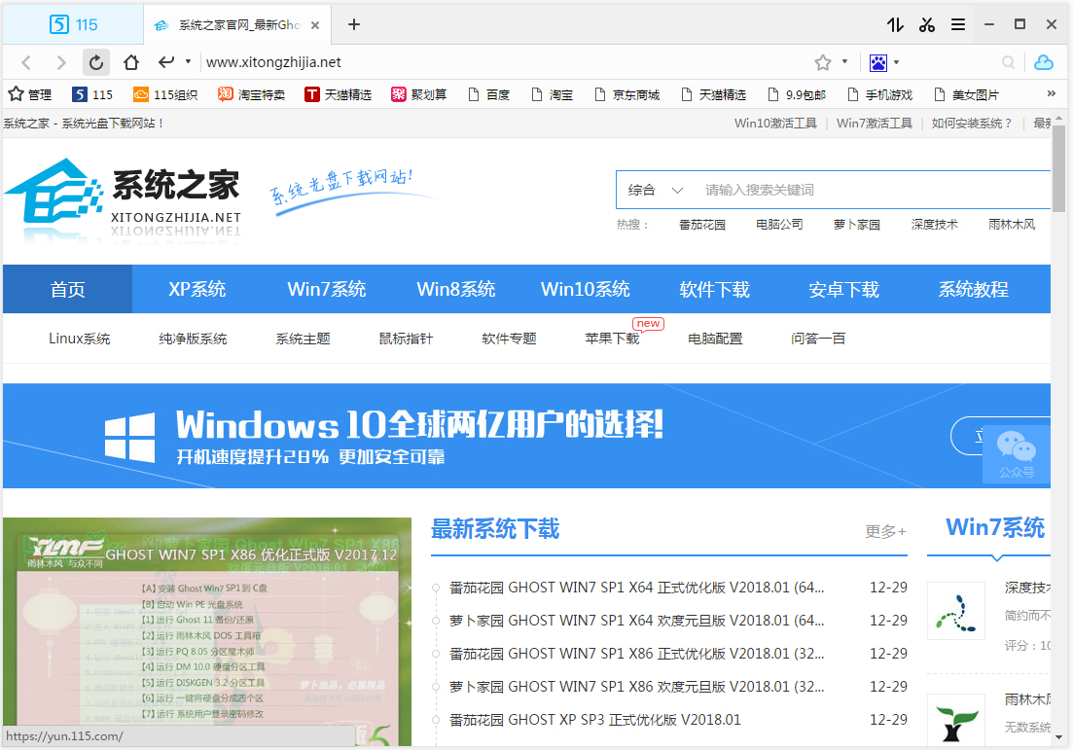Expand the search engine dropdown arrow
Screen dimensions: 1073x750
pyautogui.click(x=897, y=62)
